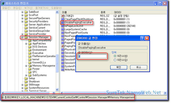171x103 pixels.
Task: Expand the ServiceProvider tree node
Action: [x=22, y=34]
